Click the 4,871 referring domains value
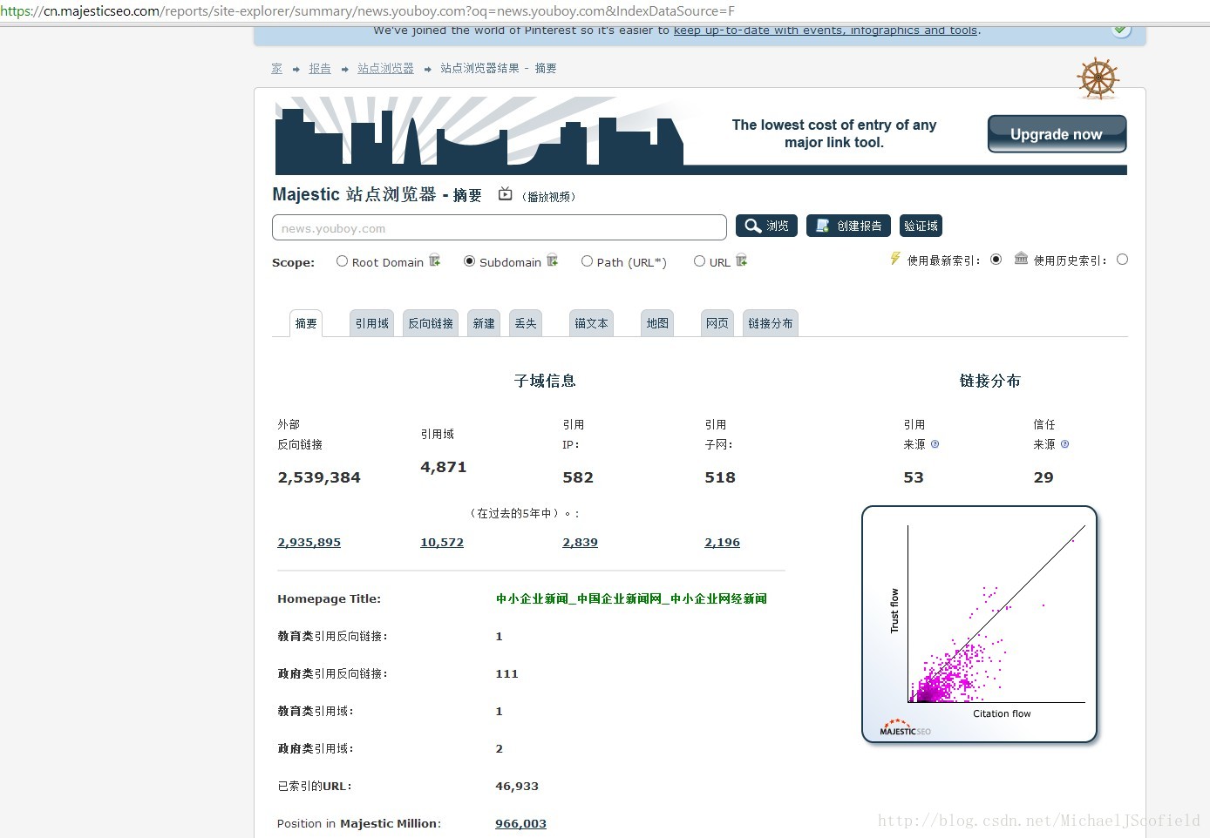 pyautogui.click(x=444, y=467)
